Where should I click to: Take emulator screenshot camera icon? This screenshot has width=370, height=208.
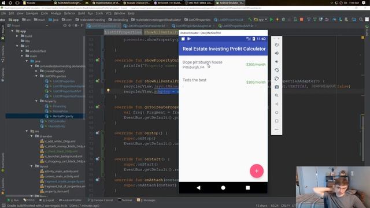(x=276, y=87)
